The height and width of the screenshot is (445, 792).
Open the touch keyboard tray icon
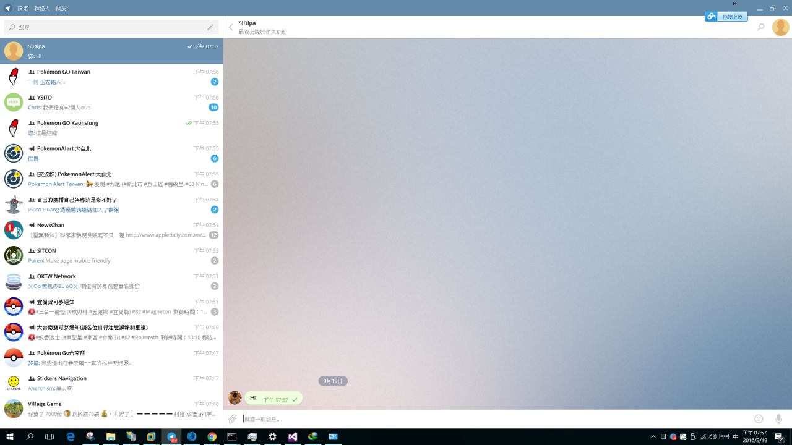(724, 437)
